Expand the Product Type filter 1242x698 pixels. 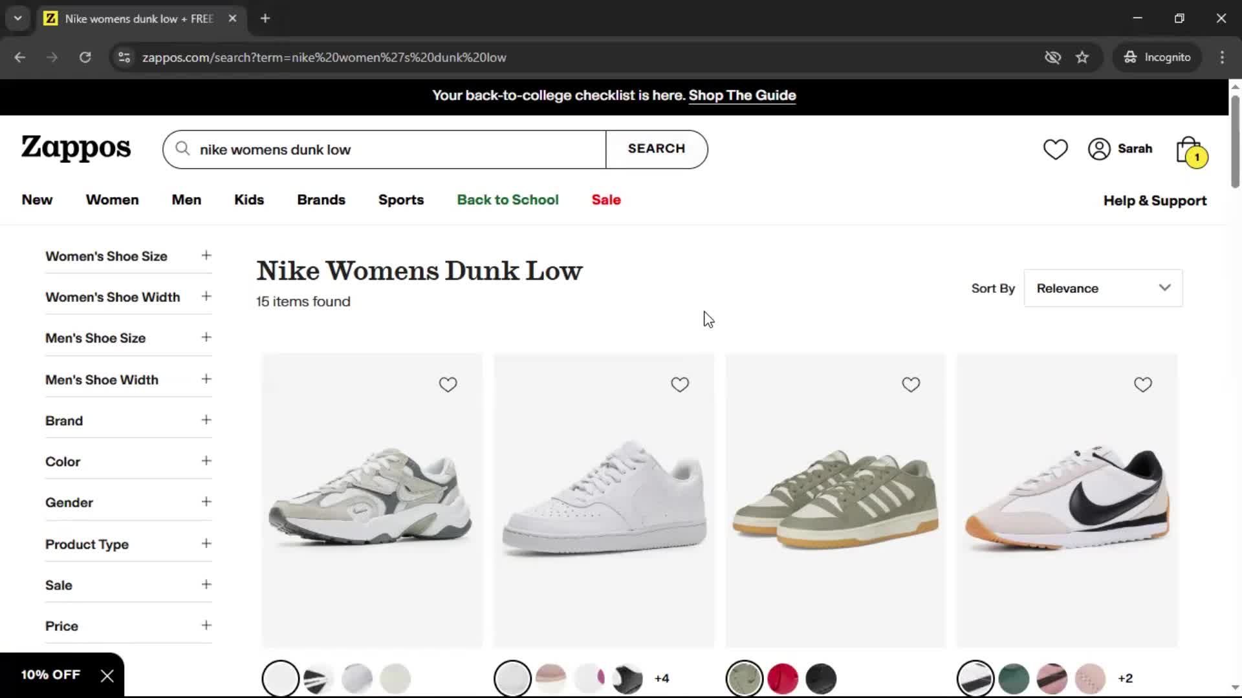[x=128, y=544]
